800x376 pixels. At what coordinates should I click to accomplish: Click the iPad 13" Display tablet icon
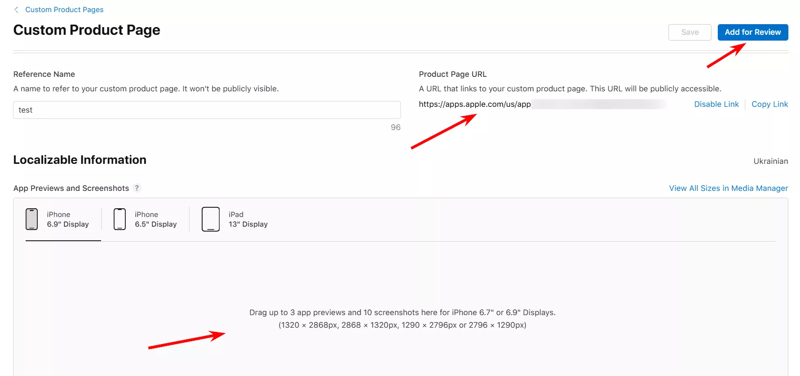click(210, 219)
